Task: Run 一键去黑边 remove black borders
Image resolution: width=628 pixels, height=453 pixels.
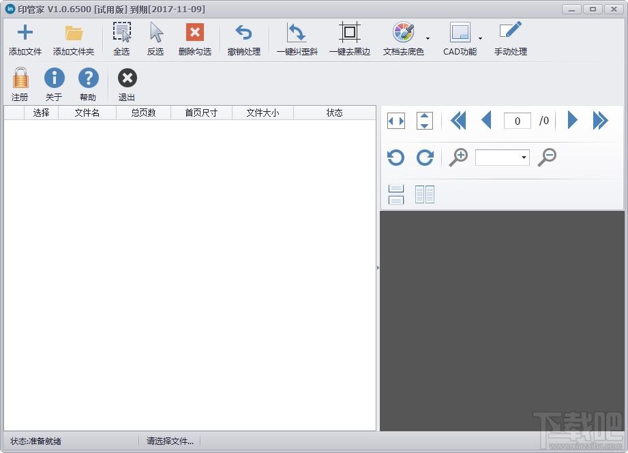Action: (x=350, y=39)
